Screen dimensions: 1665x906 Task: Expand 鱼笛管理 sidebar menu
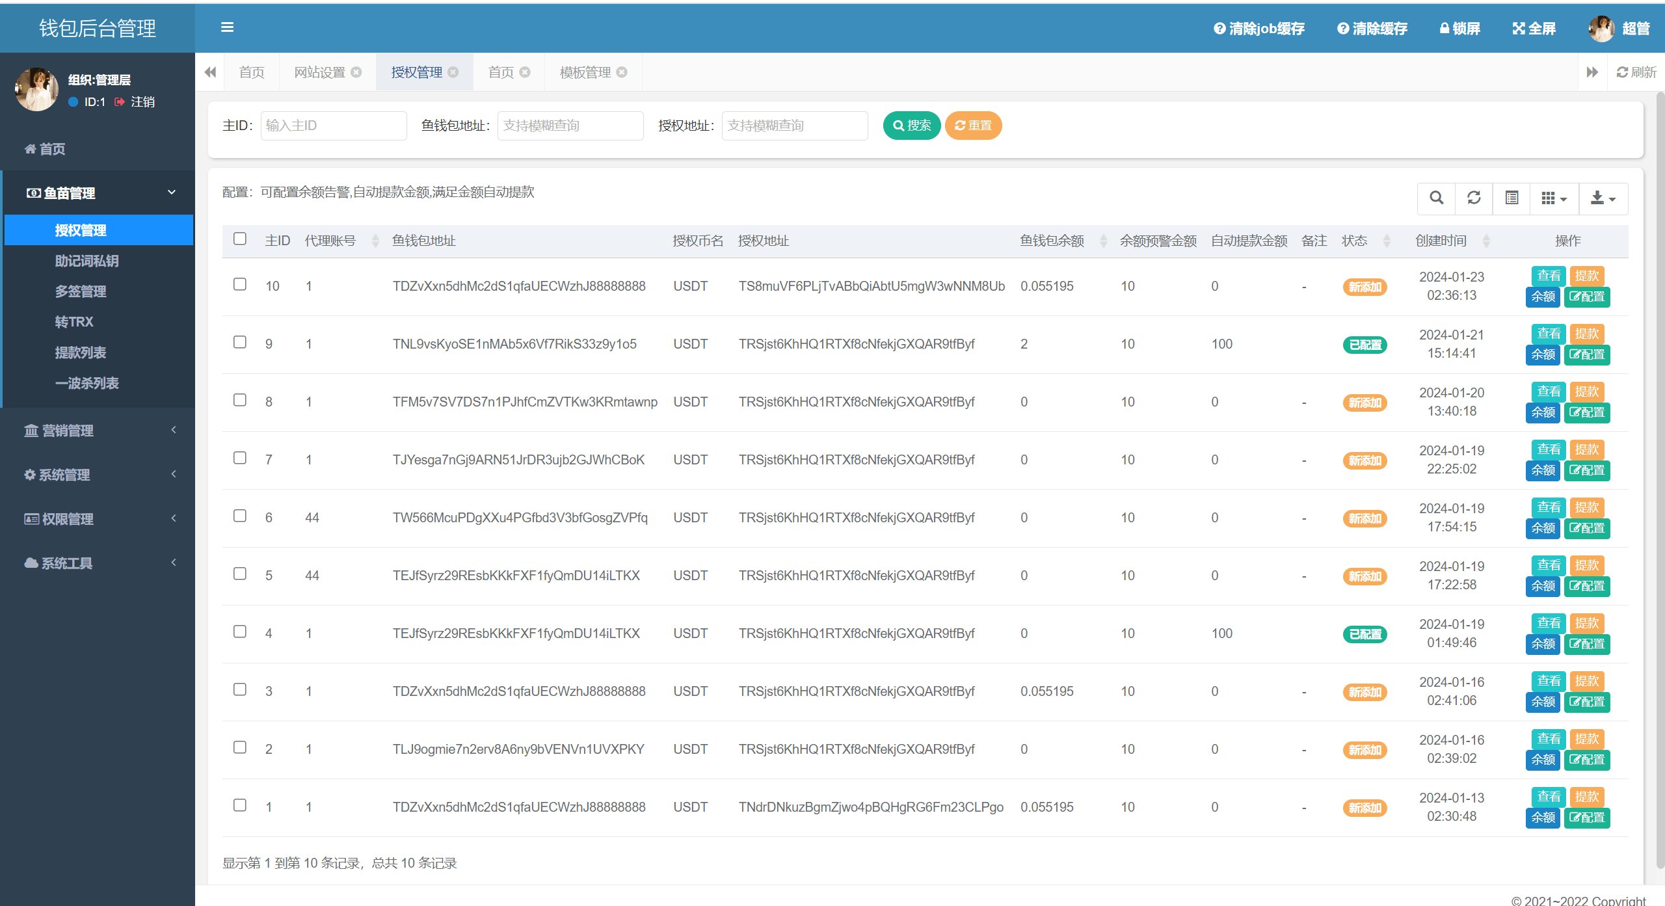95,192
